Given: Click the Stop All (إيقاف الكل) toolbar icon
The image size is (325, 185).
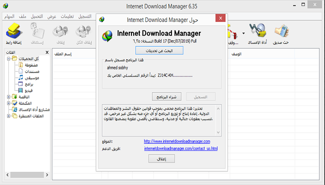Looking at the screenshot, I should tap(84, 31).
